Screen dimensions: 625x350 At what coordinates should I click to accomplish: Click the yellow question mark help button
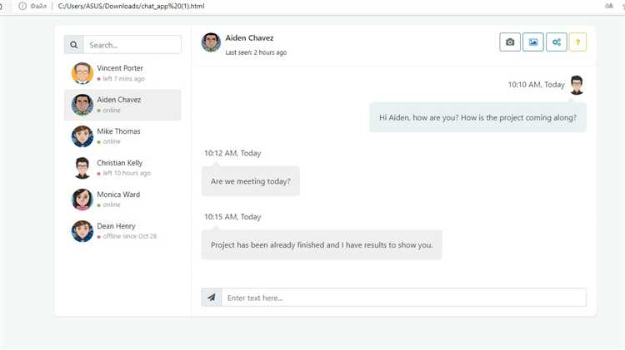click(x=577, y=42)
